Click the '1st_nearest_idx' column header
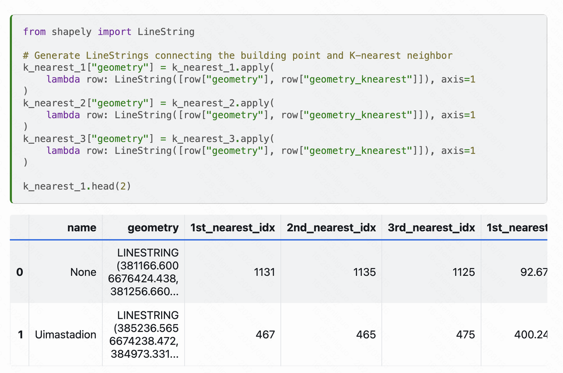 (x=232, y=228)
